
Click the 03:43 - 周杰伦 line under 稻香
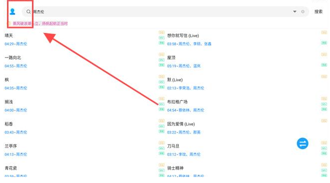[16, 132]
